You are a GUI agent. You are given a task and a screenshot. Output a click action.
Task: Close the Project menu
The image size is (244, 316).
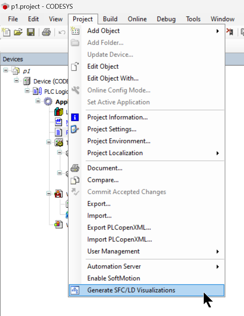pyautogui.click(x=83, y=19)
